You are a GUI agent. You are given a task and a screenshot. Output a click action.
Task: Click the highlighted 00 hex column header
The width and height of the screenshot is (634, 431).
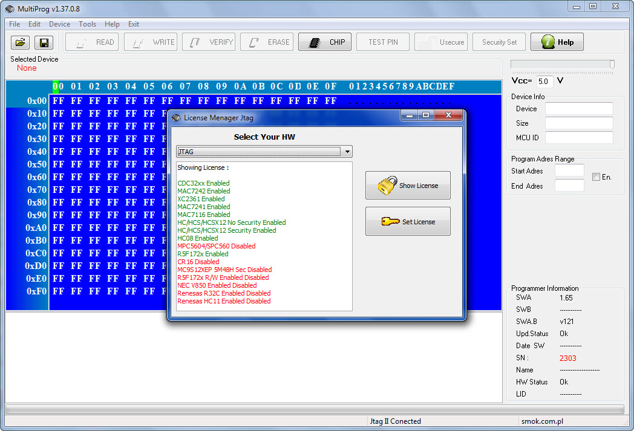pos(58,86)
